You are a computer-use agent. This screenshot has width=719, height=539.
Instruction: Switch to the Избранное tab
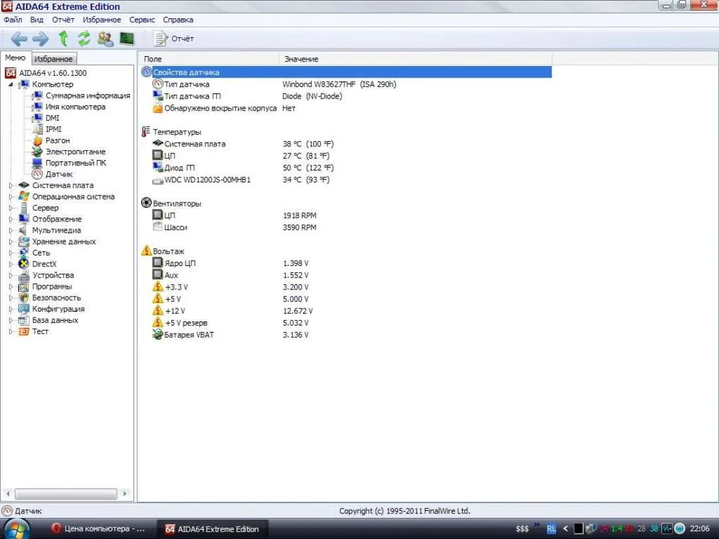click(54, 59)
